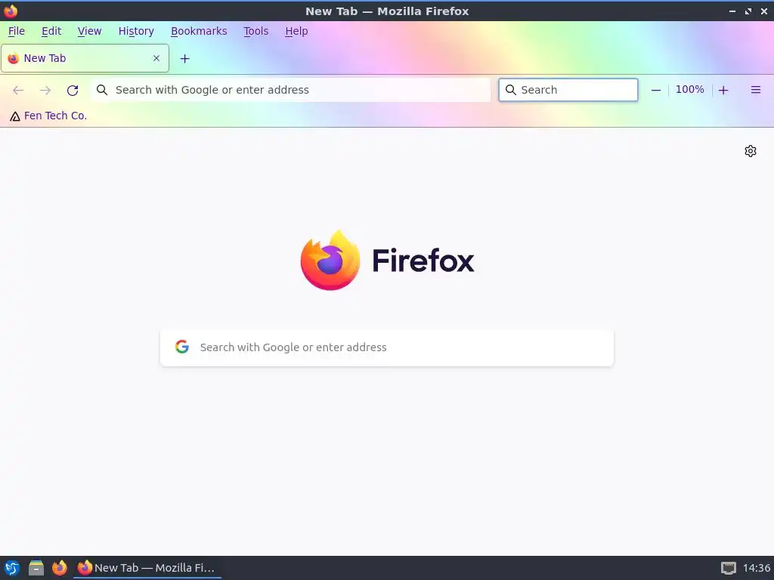Open the hamburger application menu
774x580 pixels.
755,90
